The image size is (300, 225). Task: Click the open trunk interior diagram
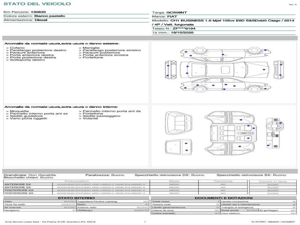179,123
